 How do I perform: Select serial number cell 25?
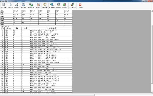click(2, 76)
